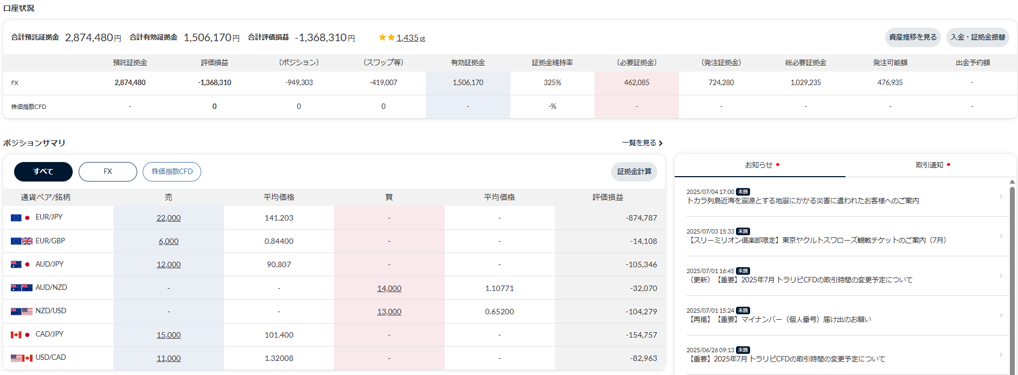Expand the トカラ列島 earthquake notice chevron
Viewport: 1018px width, 375px height.
(1001, 197)
